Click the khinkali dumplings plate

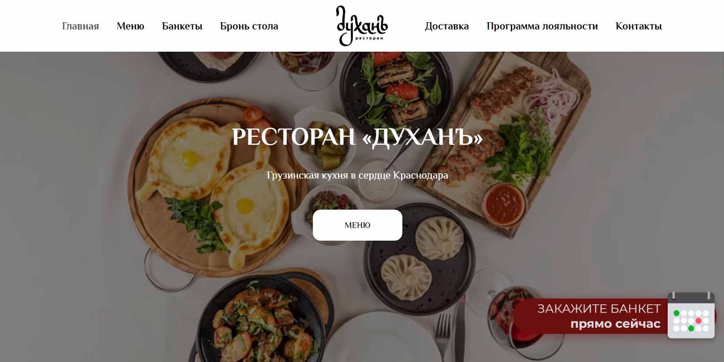click(x=419, y=260)
